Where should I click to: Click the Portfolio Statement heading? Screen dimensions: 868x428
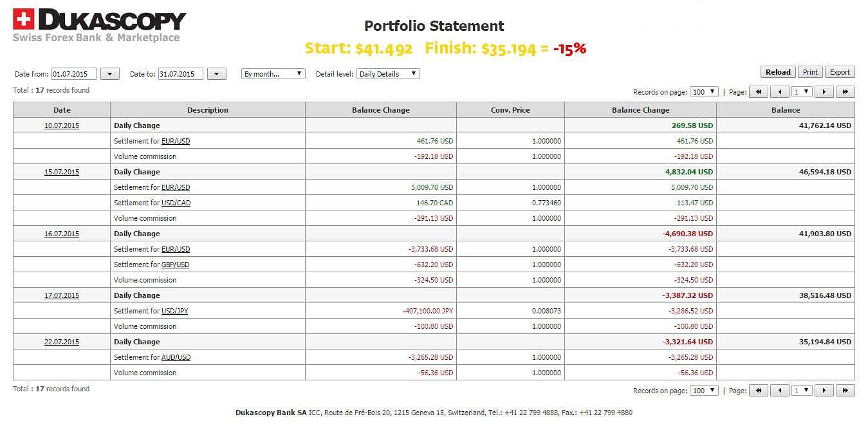coord(434,26)
